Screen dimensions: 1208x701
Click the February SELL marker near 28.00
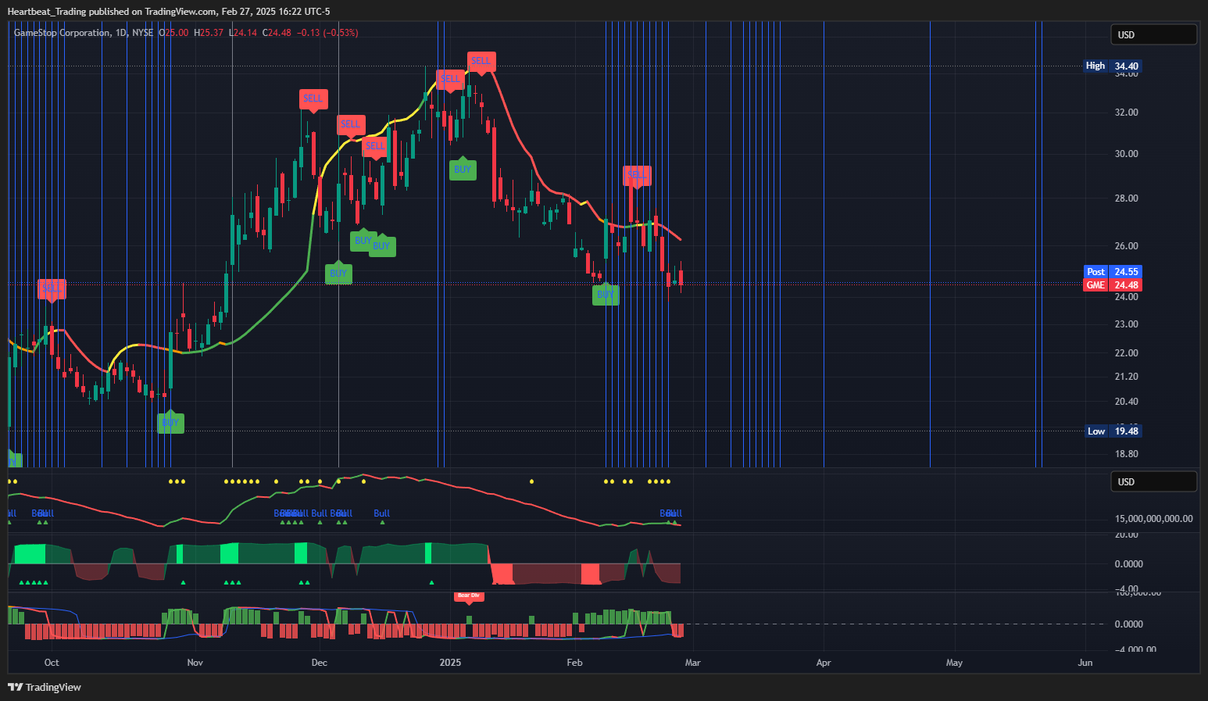tap(637, 176)
